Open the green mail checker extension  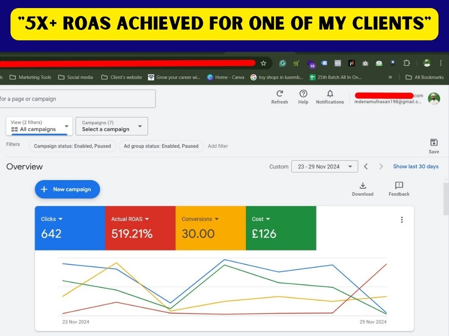tap(379, 63)
